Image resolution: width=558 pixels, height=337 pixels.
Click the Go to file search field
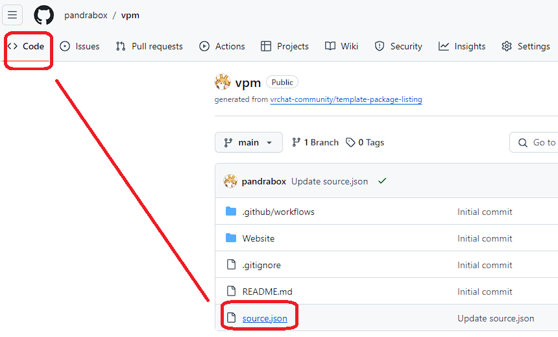tap(539, 143)
